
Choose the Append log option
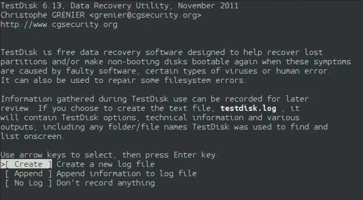[29, 174]
